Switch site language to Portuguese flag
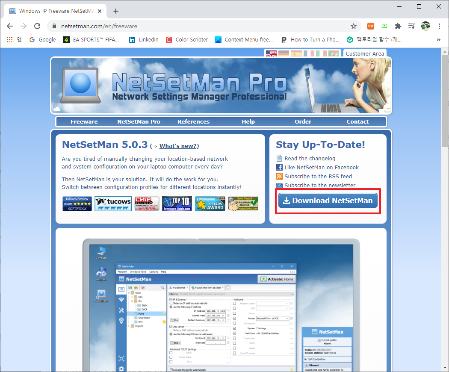The width and height of the screenshot is (449, 372). tap(334, 53)
